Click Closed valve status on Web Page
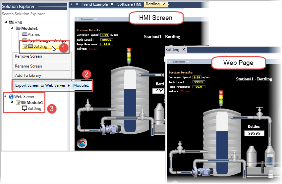The height and width of the screenshot is (184, 282). click(x=186, y=91)
